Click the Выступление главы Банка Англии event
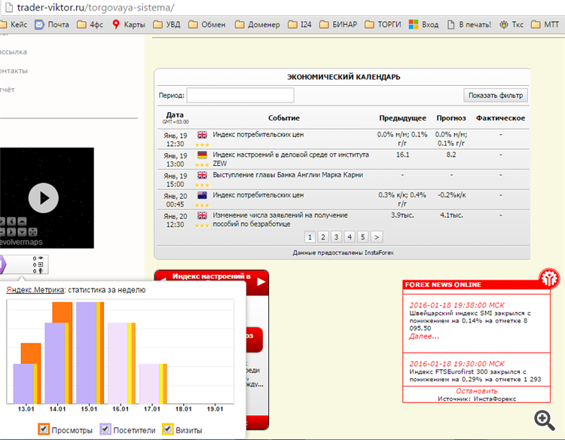This screenshot has height=440, width=565. coord(288,175)
